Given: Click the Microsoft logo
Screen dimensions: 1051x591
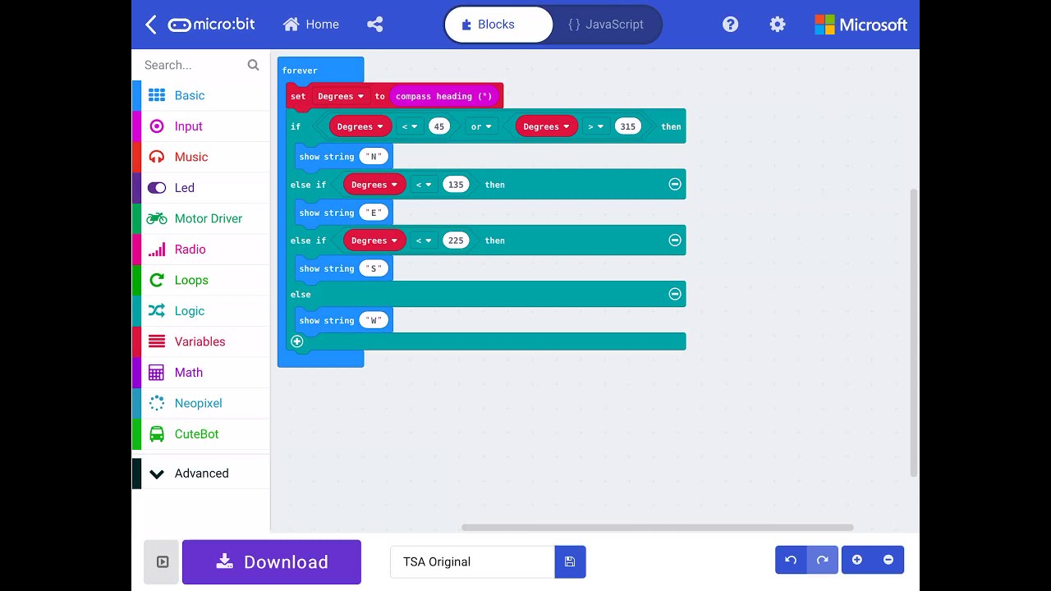Looking at the screenshot, I should click(861, 25).
